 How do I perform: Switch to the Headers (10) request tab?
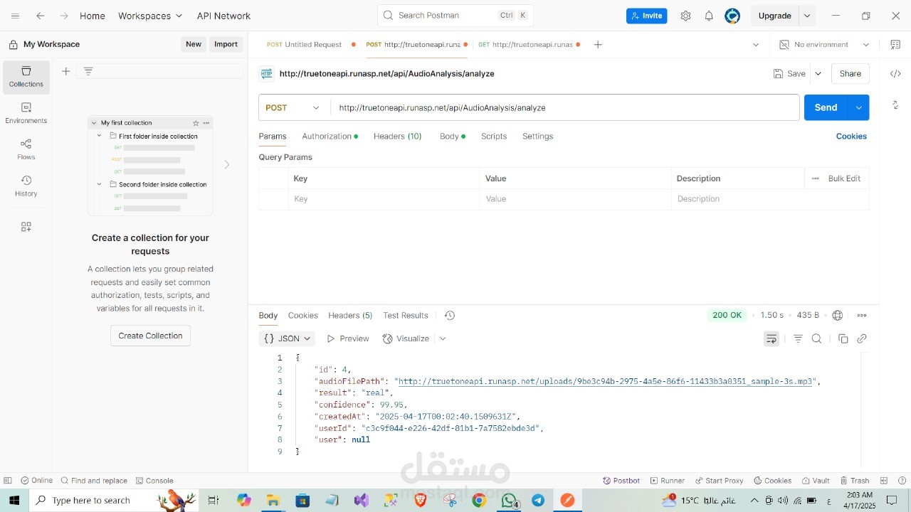397,137
